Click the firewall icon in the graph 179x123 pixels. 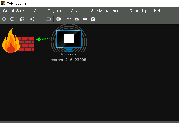pyautogui.click(x=18, y=41)
